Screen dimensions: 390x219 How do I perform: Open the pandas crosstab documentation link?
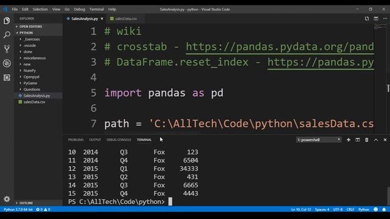click(280, 47)
